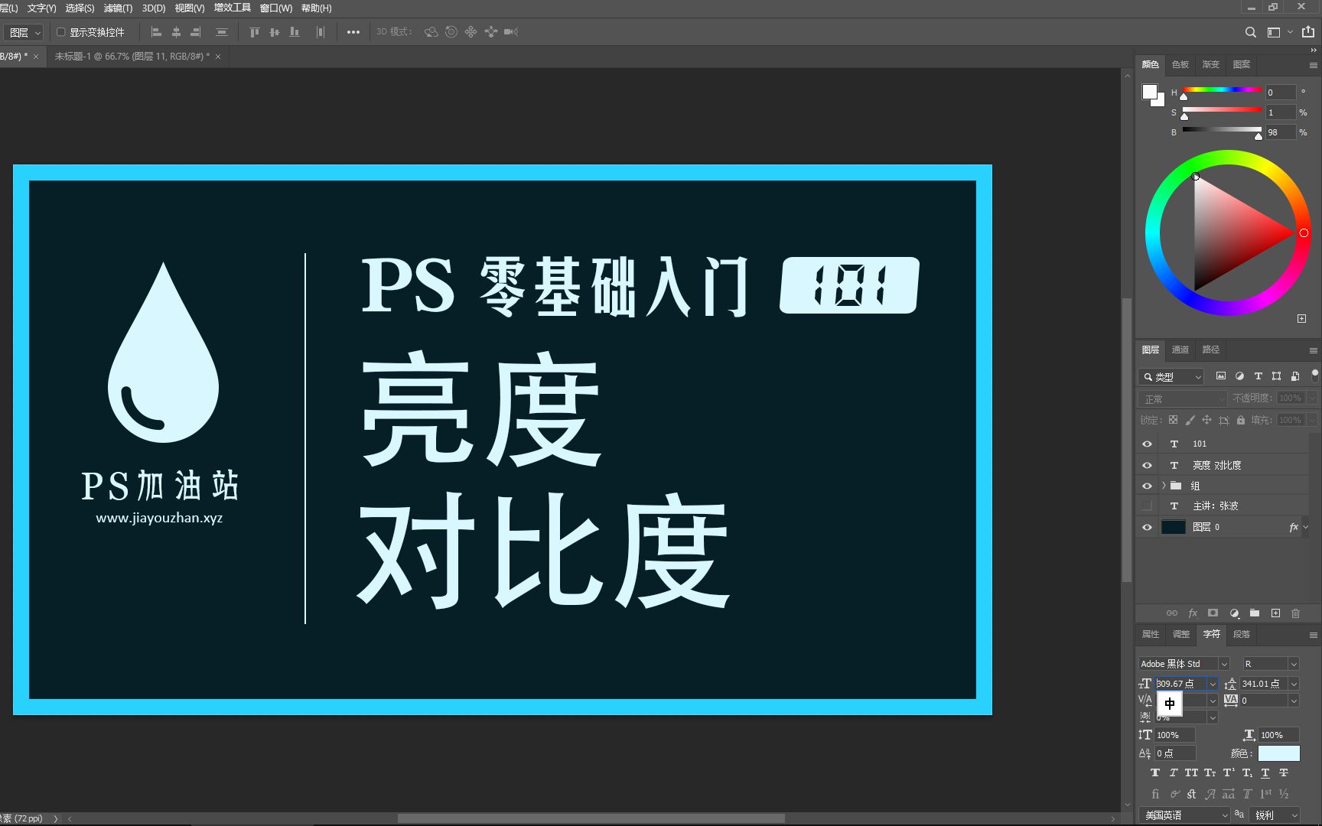Delete layer trash icon
Viewport: 1322px width, 826px height.
(x=1295, y=613)
